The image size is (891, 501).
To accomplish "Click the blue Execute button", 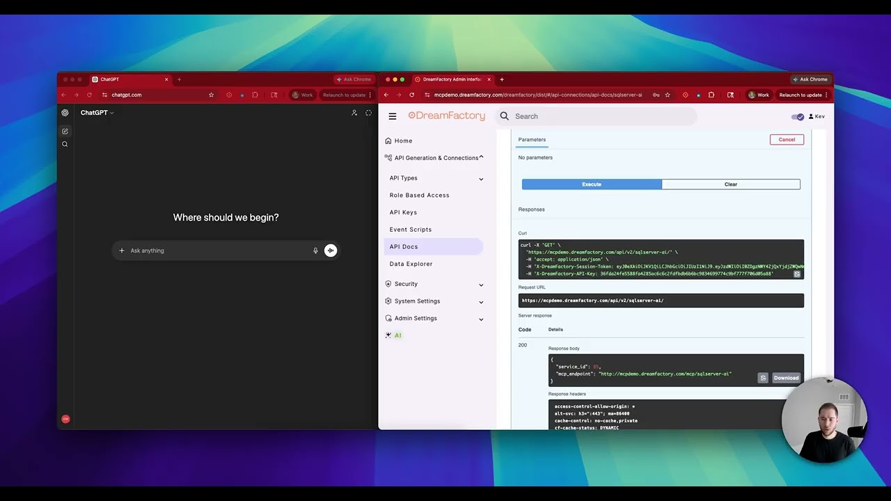I will (592, 184).
